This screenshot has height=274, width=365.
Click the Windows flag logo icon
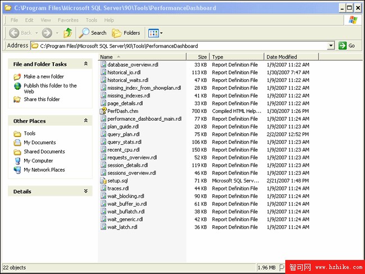pos(353,20)
